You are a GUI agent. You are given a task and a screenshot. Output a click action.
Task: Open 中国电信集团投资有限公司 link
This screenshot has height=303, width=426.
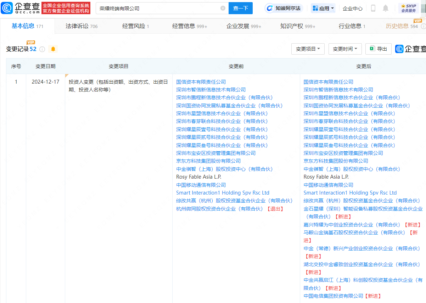pos(333,296)
